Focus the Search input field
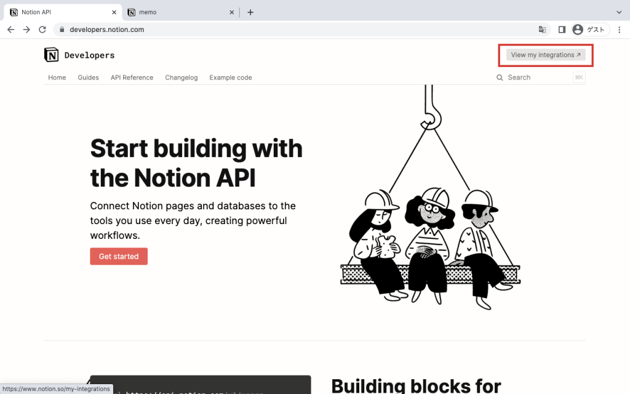This screenshot has height=394, width=630. point(540,78)
